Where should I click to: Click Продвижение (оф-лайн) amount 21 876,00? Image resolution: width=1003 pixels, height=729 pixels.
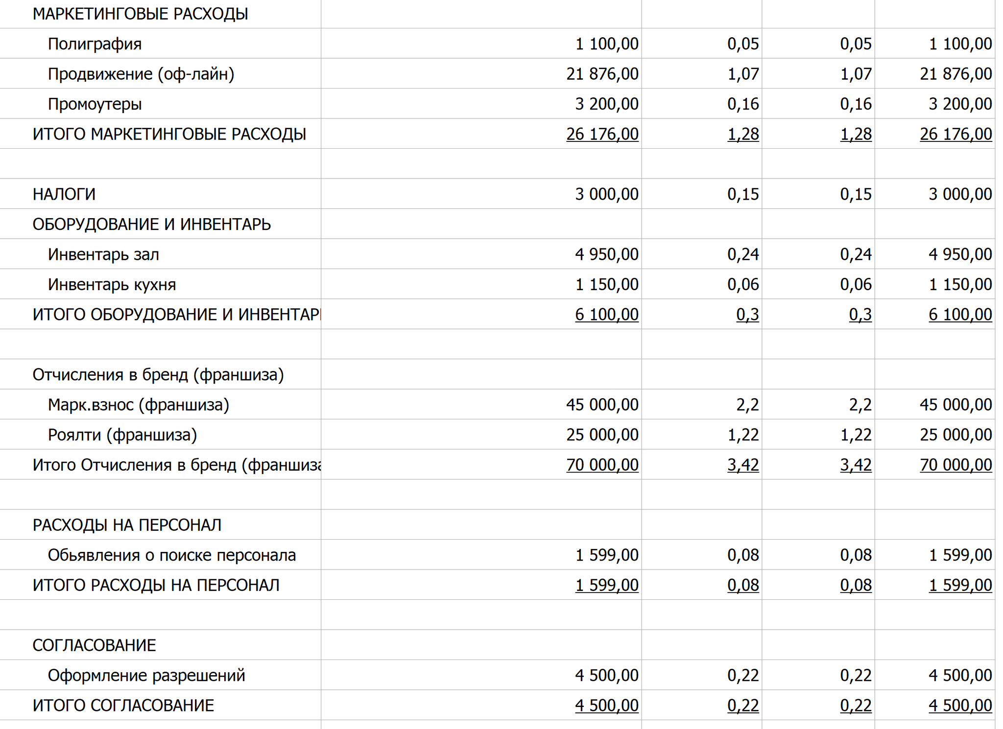click(x=602, y=74)
